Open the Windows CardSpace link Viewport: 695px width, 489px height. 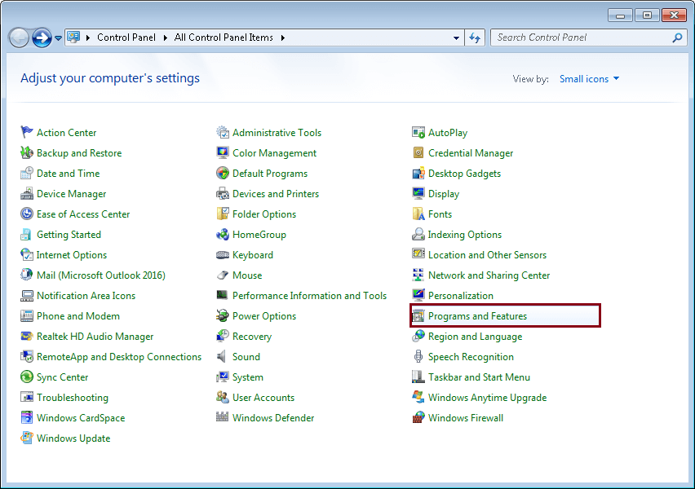click(81, 417)
